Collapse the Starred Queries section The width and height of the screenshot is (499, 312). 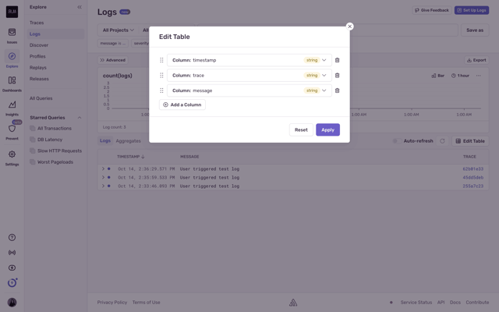[80, 118]
